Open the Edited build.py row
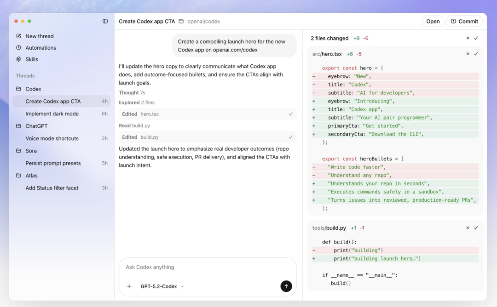Screen dimensions: 497x307 (208, 137)
